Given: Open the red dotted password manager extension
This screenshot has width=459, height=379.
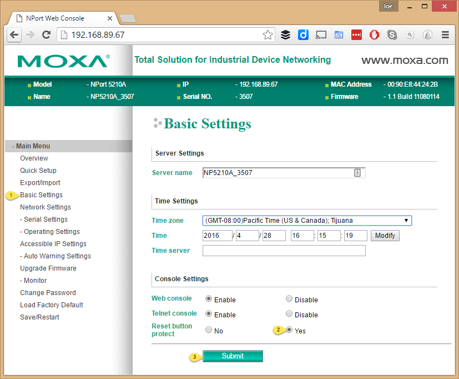Looking at the screenshot, I should (x=356, y=35).
